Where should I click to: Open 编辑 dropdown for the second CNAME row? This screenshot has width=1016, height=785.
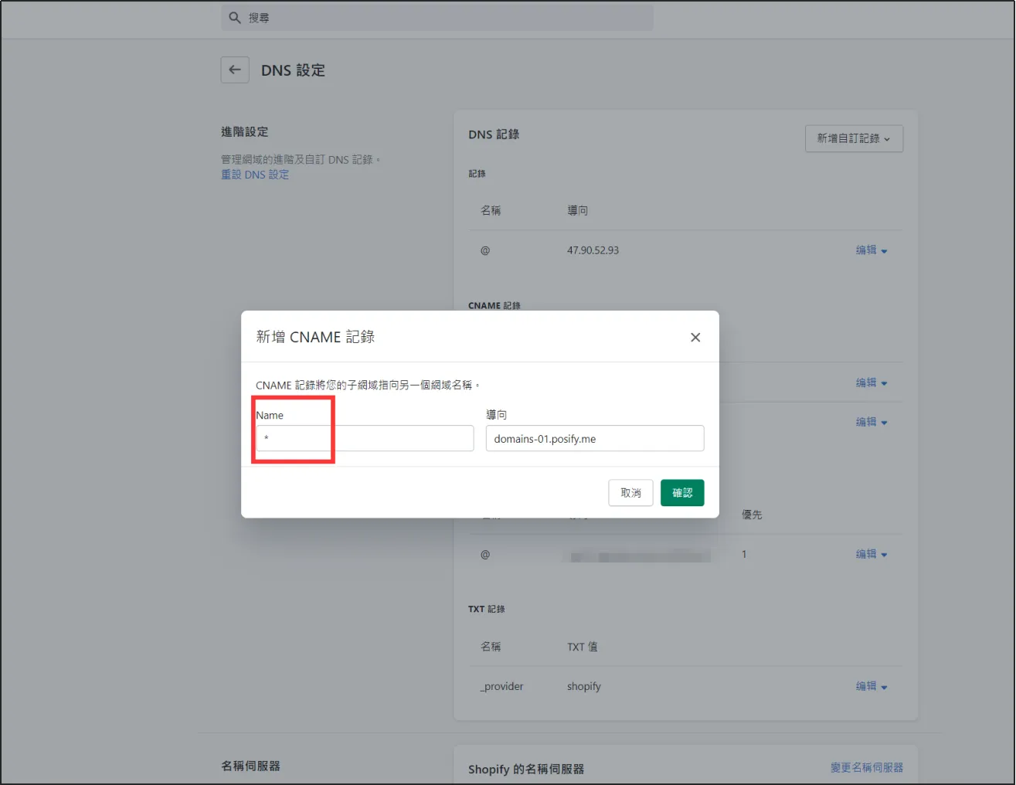pyautogui.click(x=871, y=422)
